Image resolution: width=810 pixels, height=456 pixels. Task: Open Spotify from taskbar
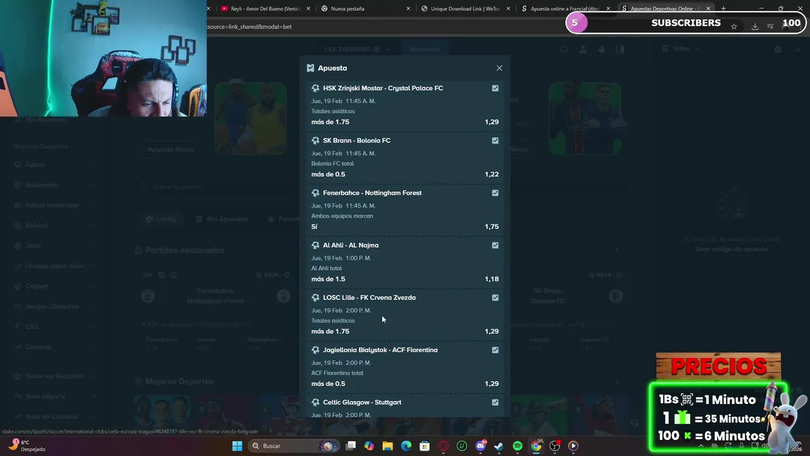click(x=518, y=446)
